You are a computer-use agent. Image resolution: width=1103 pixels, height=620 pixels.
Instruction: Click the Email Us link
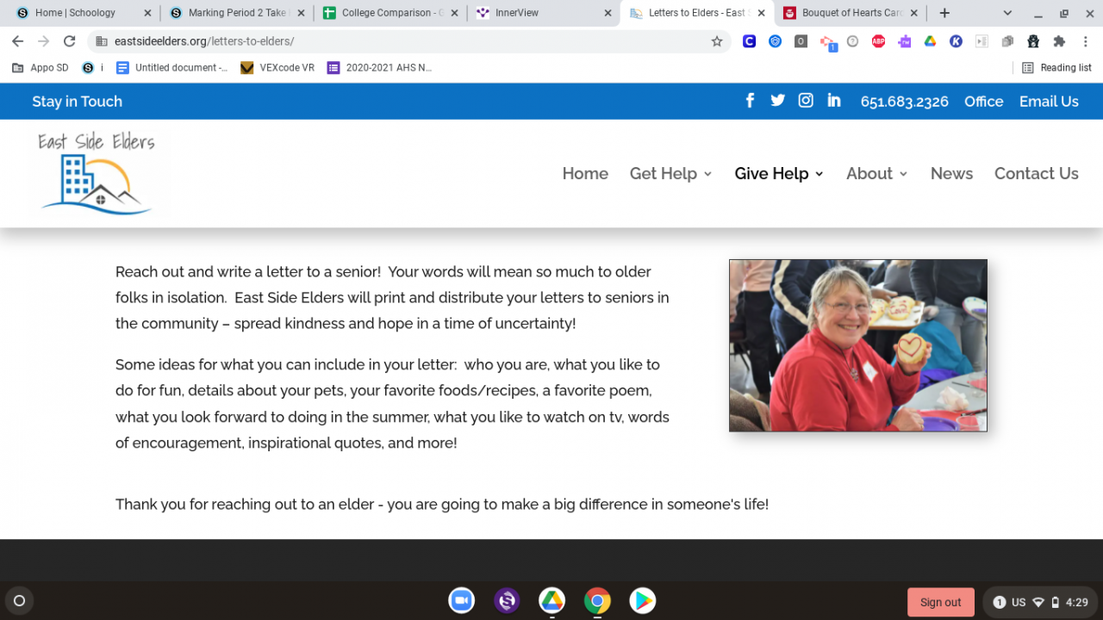pyautogui.click(x=1049, y=101)
